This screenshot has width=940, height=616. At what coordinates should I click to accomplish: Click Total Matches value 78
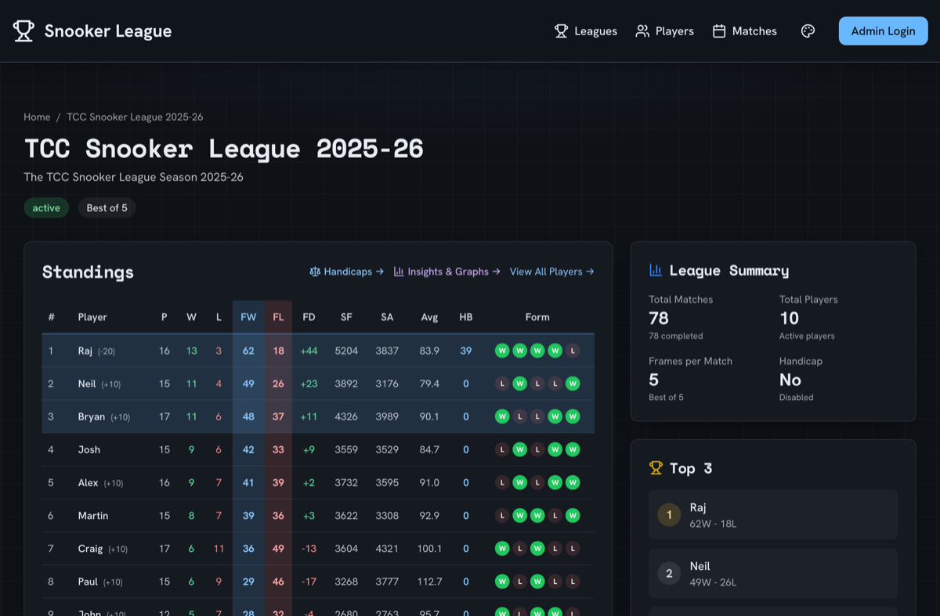tap(659, 318)
